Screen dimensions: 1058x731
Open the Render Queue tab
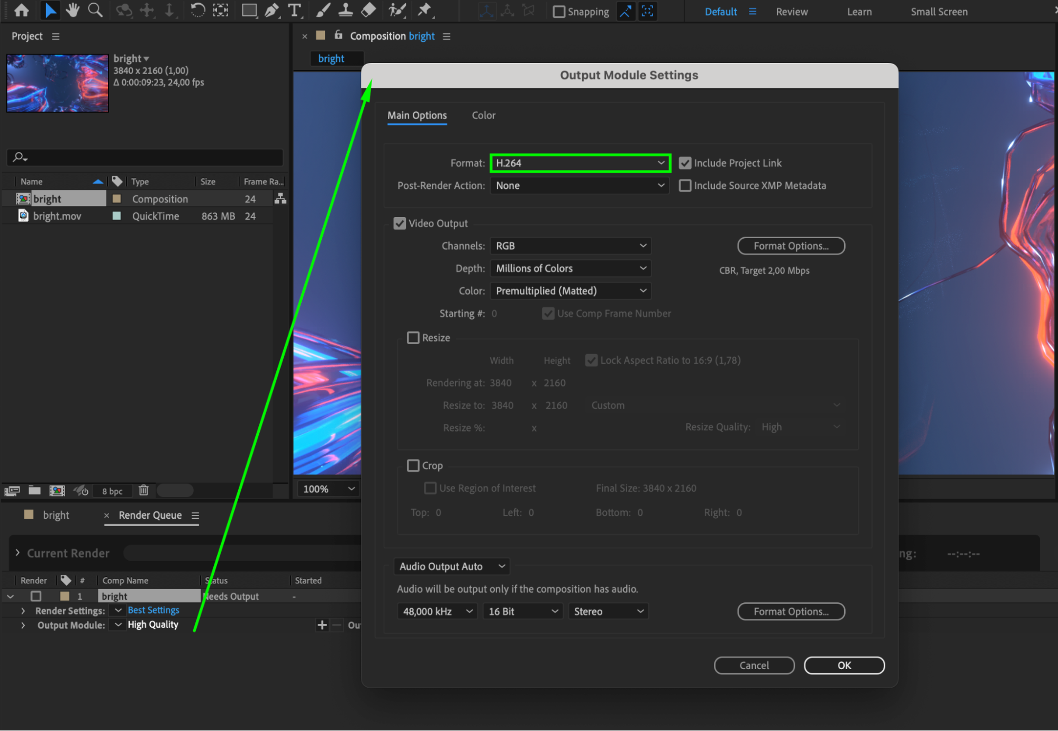click(x=150, y=515)
